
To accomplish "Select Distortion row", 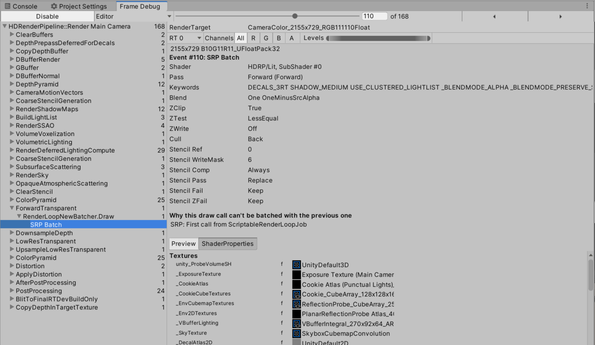I will point(83,266).
